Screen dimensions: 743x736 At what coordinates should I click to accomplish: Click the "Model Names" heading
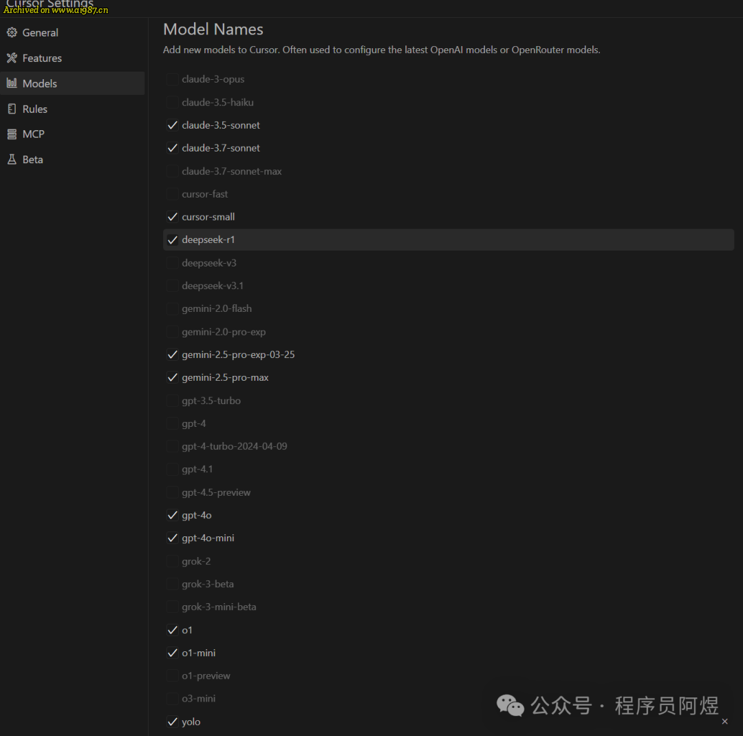tap(213, 30)
